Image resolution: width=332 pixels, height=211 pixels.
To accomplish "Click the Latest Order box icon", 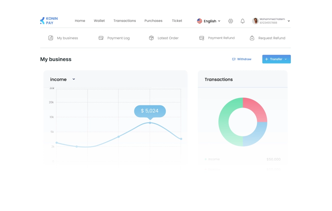I will click(x=151, y=38).
